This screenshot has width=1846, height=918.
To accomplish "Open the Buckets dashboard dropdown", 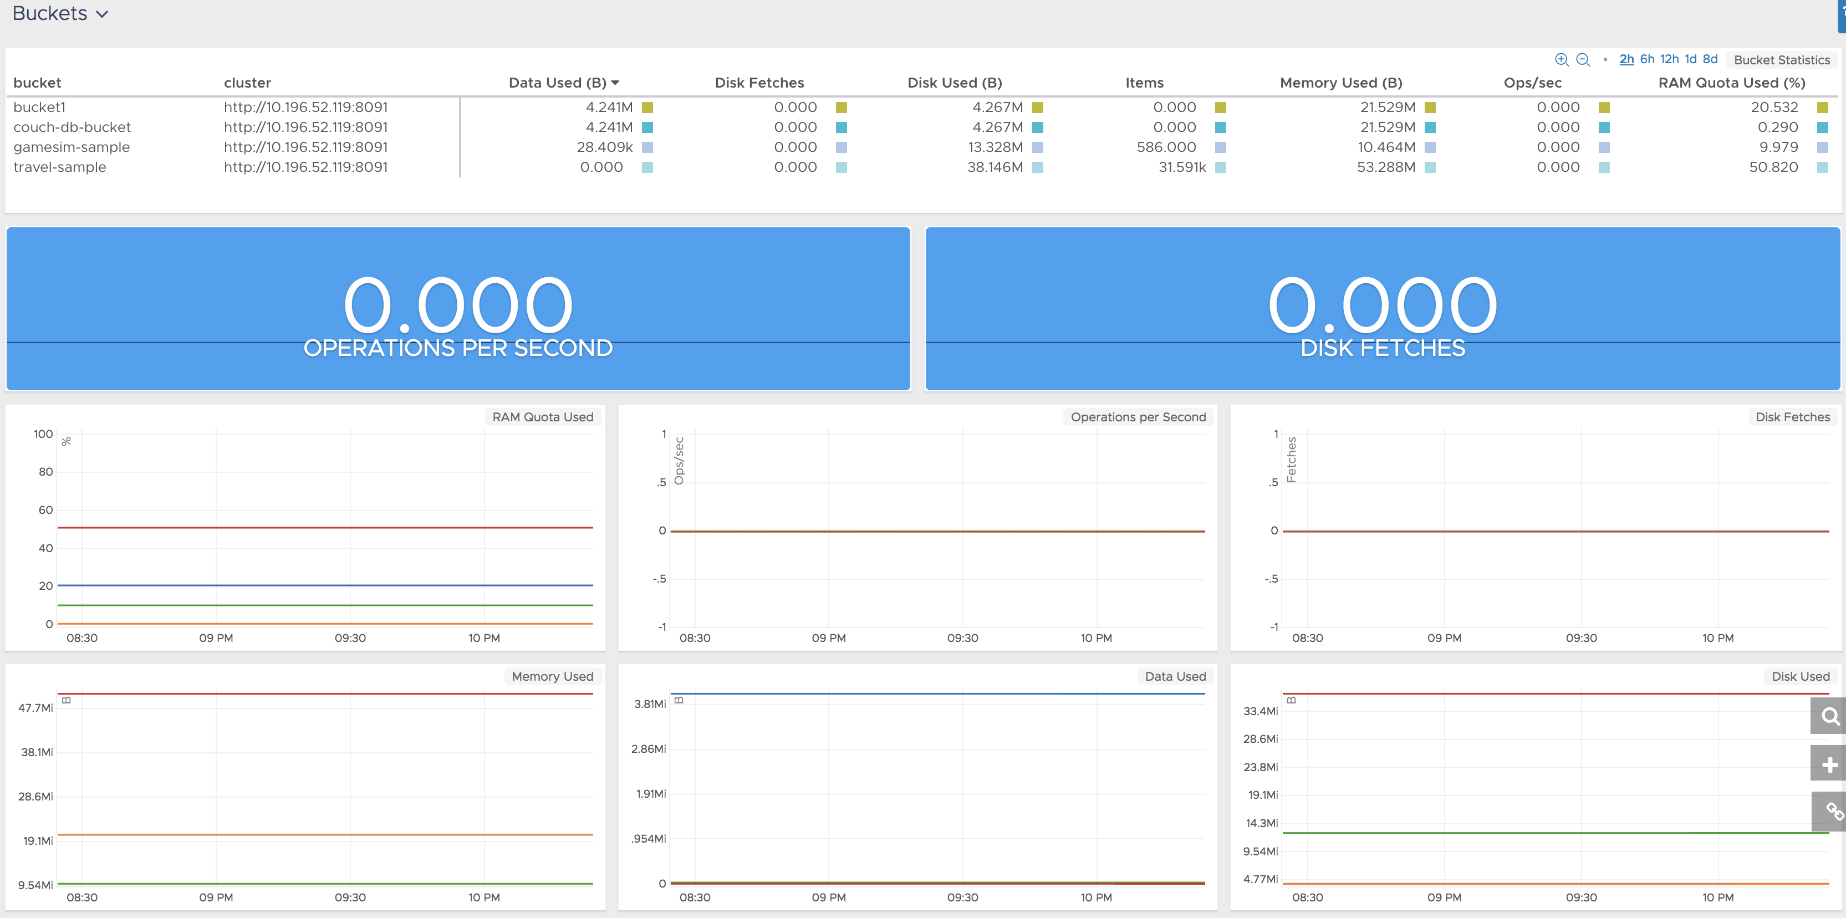I will (x=60, y=14).
